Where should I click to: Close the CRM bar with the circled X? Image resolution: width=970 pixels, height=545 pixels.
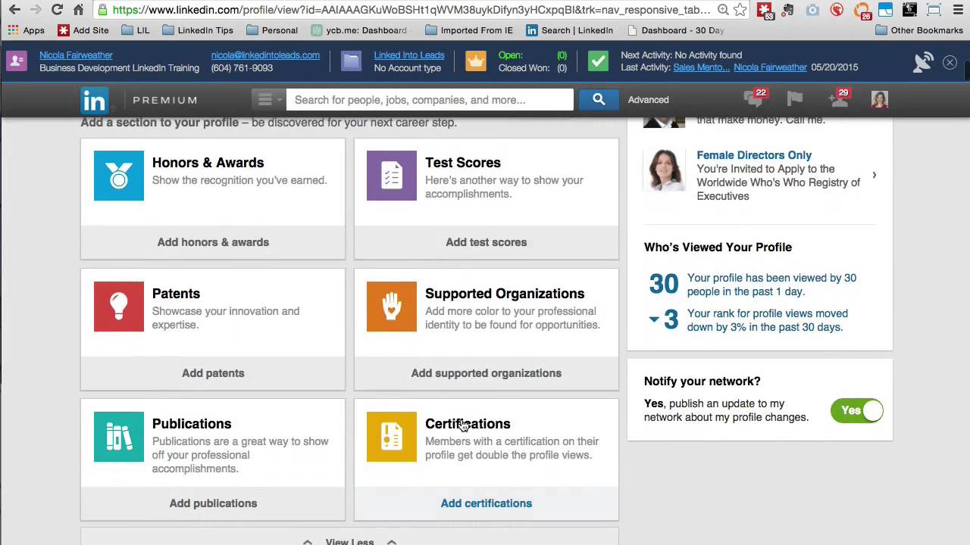tap(950, 62)
